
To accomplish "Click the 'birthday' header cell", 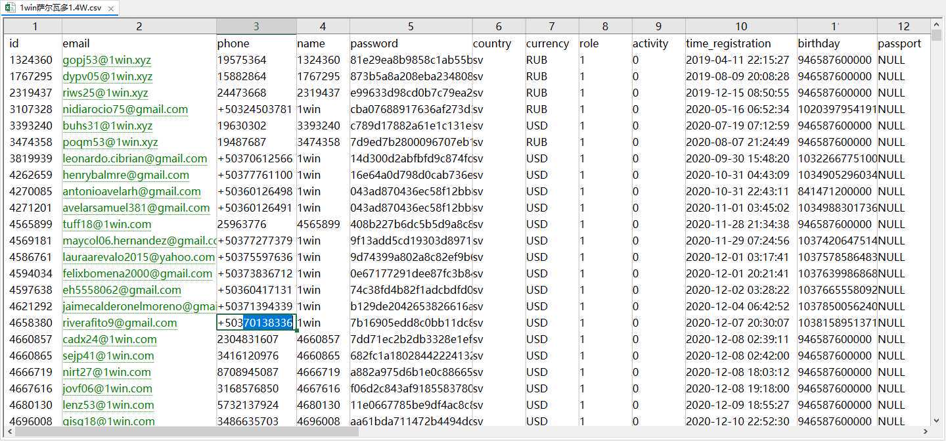I will (x=836, y=43).
